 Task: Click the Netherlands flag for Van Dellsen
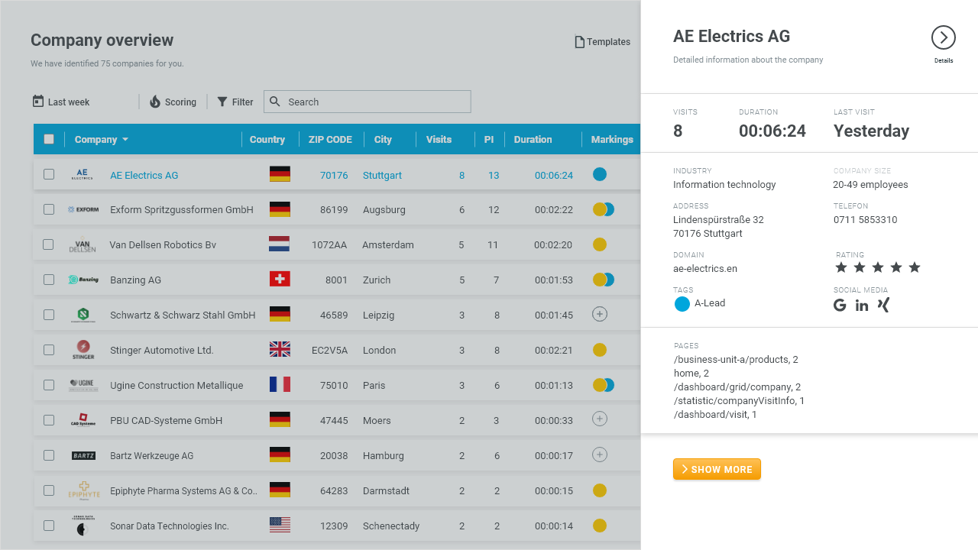tap(280, 244)
